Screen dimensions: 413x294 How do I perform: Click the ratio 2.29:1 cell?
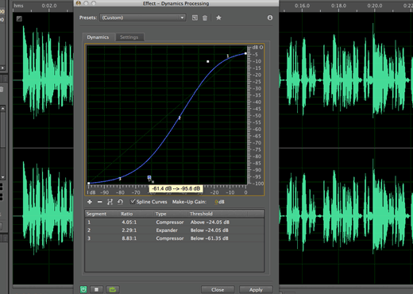pyautogui.click(x=129, y=230)
